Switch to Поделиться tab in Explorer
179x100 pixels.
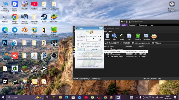click(143, 25)
